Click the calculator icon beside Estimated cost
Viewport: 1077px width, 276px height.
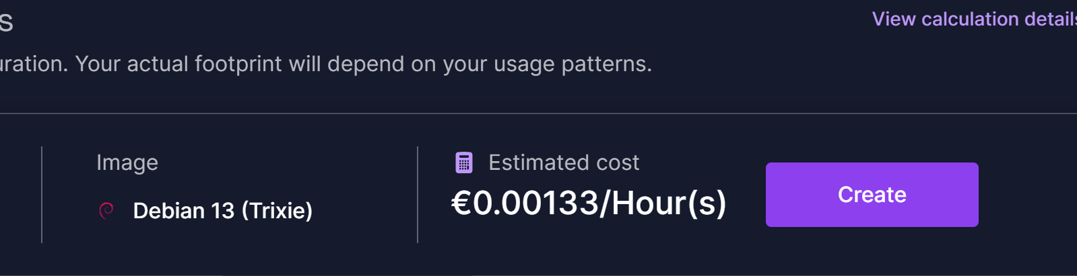click(x=464, y=163)
